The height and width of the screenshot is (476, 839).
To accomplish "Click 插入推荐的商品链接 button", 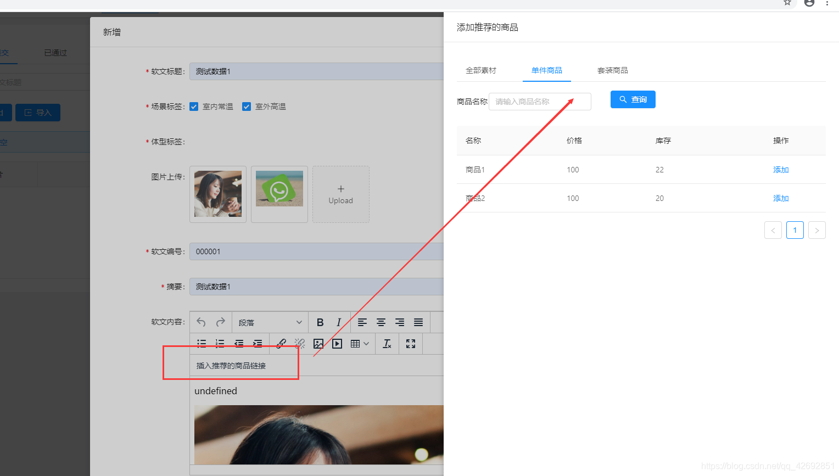I will 231,366.
